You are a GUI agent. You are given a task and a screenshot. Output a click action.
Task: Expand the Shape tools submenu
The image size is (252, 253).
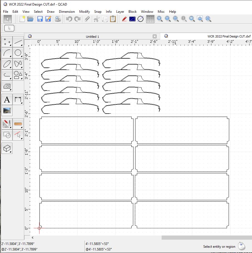[x=18, y=75]
